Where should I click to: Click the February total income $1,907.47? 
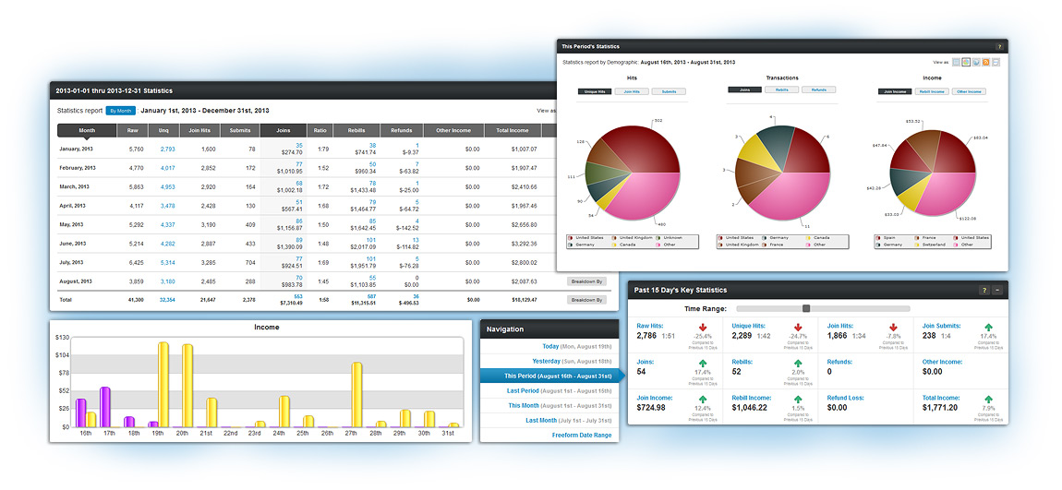click(x=525, y=168)
